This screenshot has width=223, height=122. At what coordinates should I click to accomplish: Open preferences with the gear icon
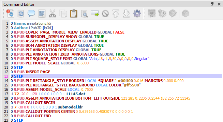pyautogui.click(x=137, y=14)
